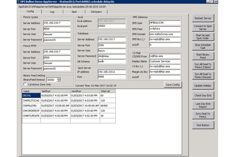Open Last Day End Report
Viewport: 235px width, 157px height.
(x=203, y=105)
